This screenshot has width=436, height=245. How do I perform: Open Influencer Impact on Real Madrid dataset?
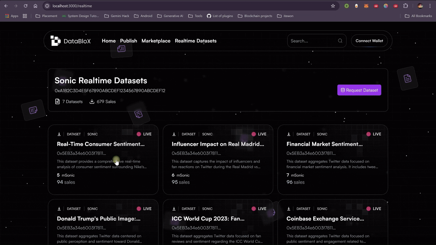click(218, 144)
